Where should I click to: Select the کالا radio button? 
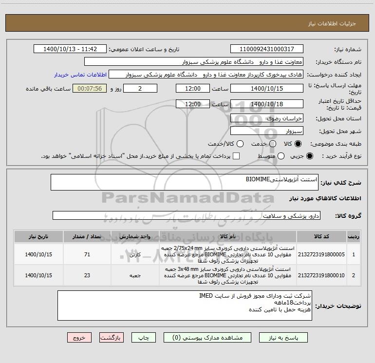pos(298,144)
